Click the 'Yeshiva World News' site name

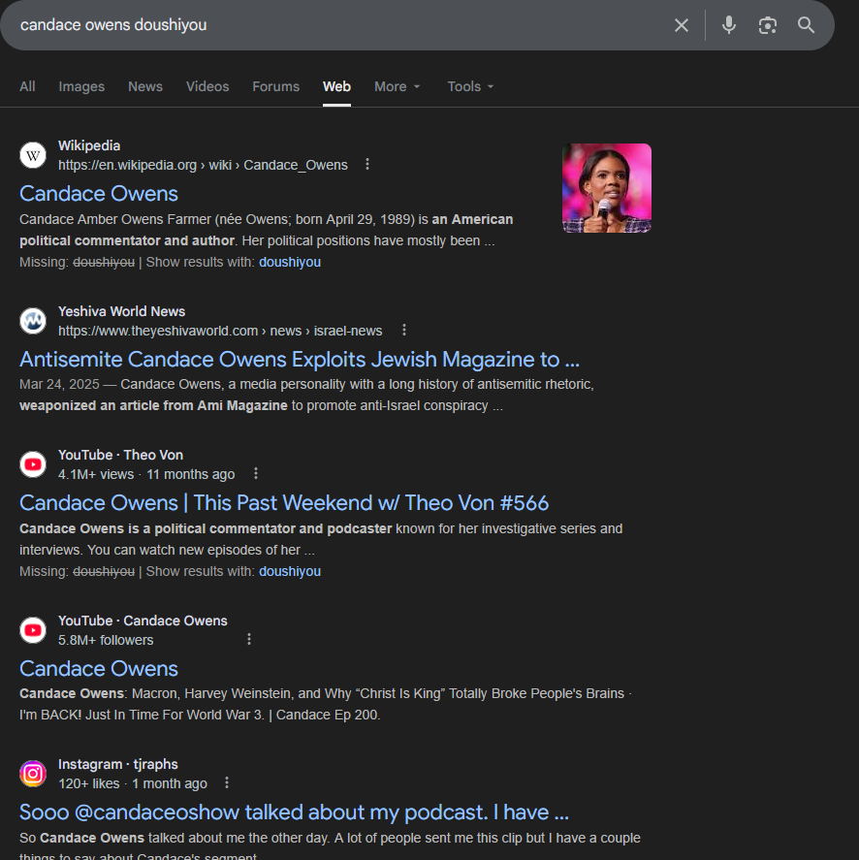(122, 311)
